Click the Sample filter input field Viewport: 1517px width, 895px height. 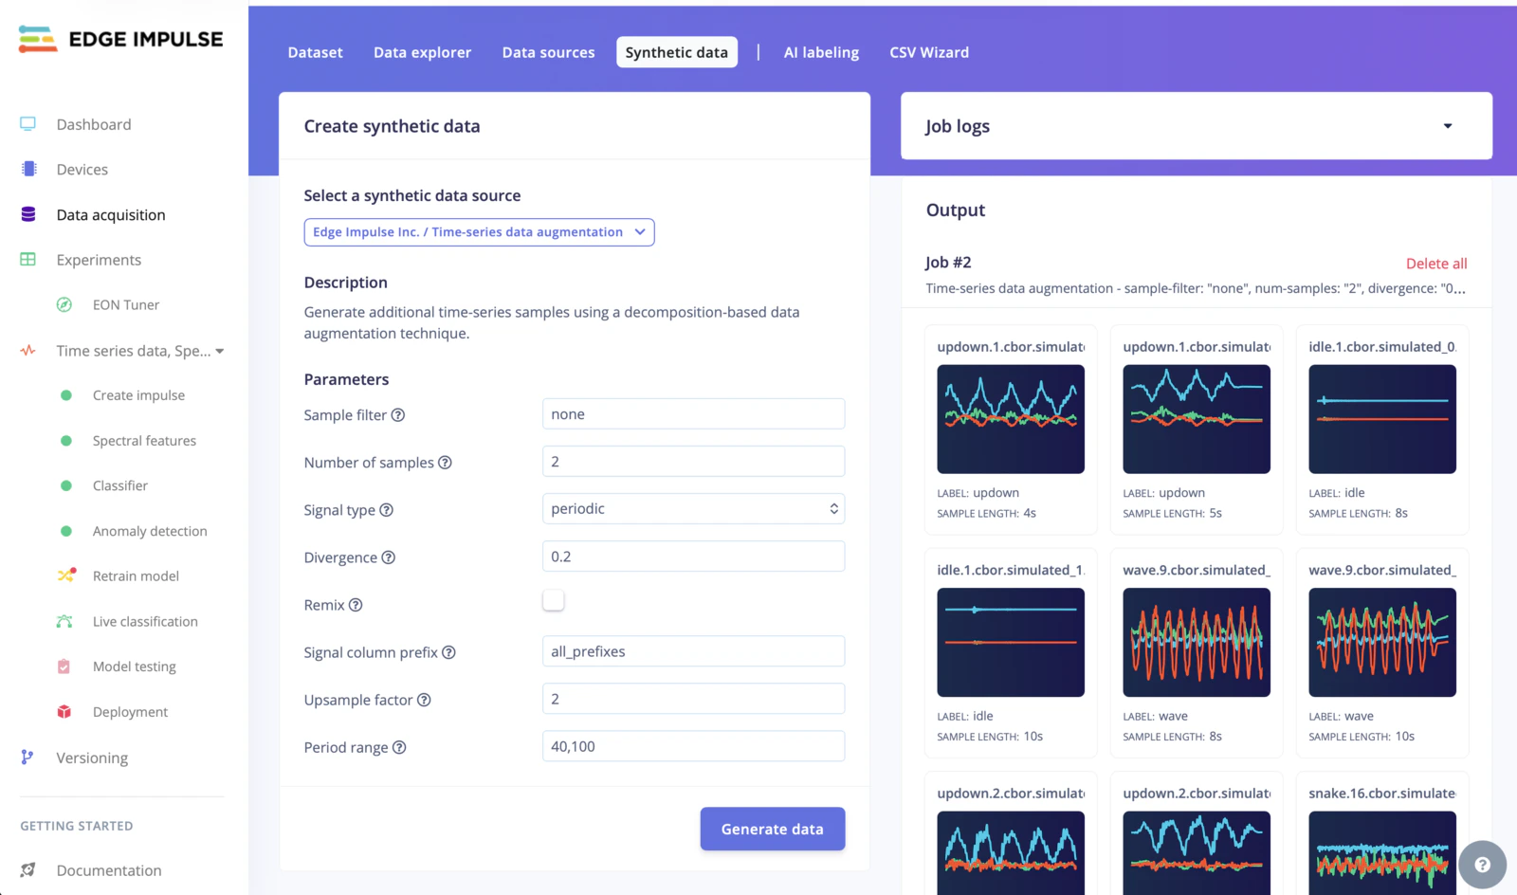[x=693, y=413]
